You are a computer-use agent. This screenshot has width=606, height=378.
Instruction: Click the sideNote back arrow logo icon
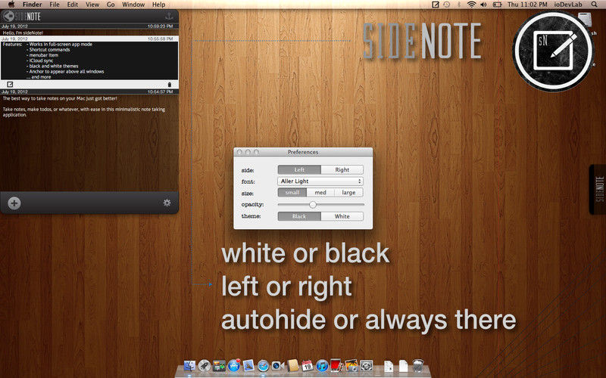[8, 16]
